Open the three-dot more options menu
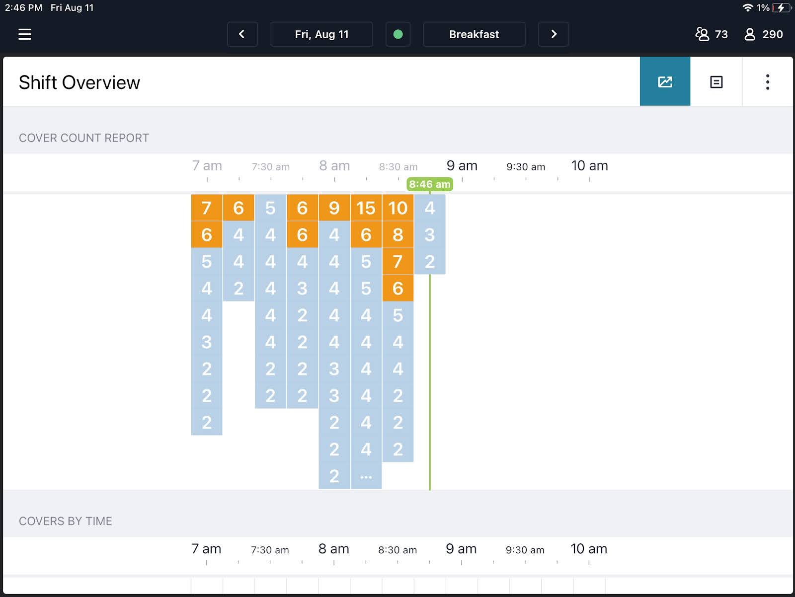 768,81
